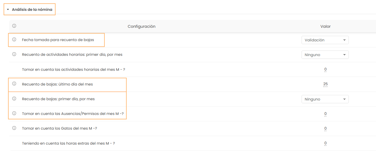
Task: Click info icon in the Configuración header
Action: (x=14, y=26)
